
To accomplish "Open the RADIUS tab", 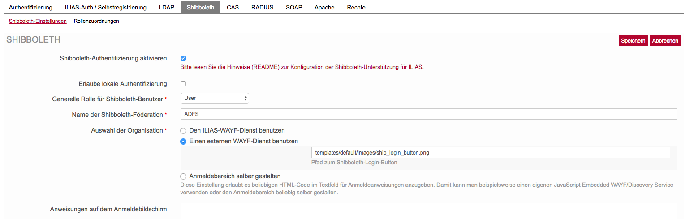I will (262, 8).
